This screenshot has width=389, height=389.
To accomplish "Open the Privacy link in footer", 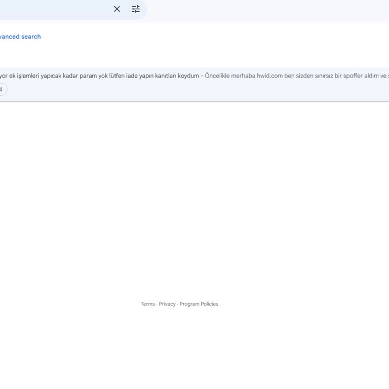I will pos(167,304).
